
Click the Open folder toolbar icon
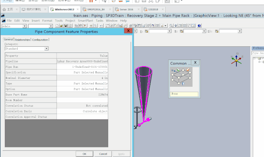pos(62,26)
